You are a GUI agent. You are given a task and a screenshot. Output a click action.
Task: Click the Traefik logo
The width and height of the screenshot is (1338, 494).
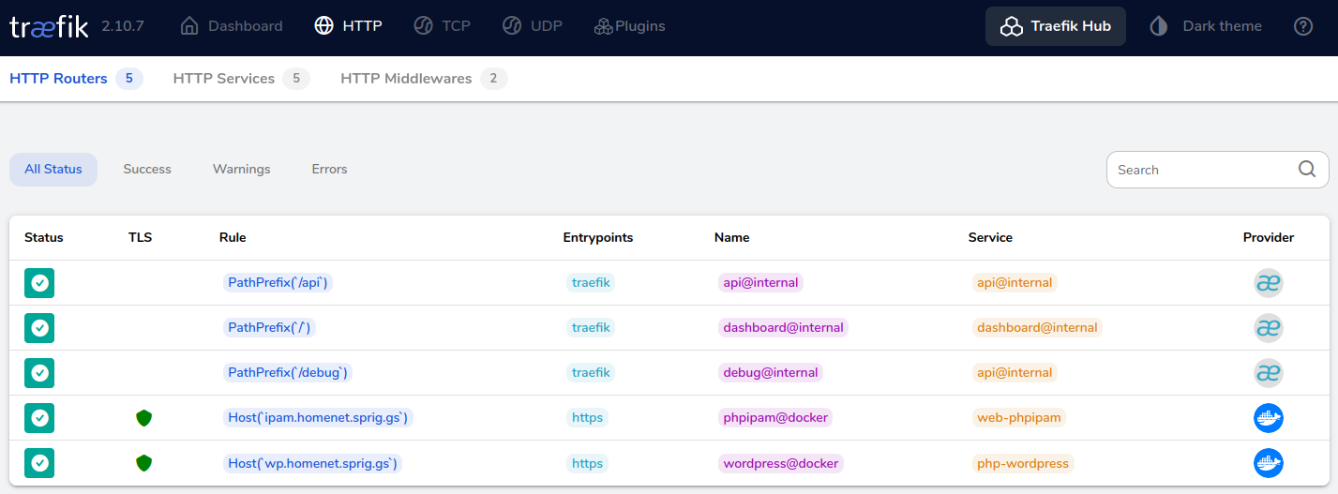click(49, 26)
